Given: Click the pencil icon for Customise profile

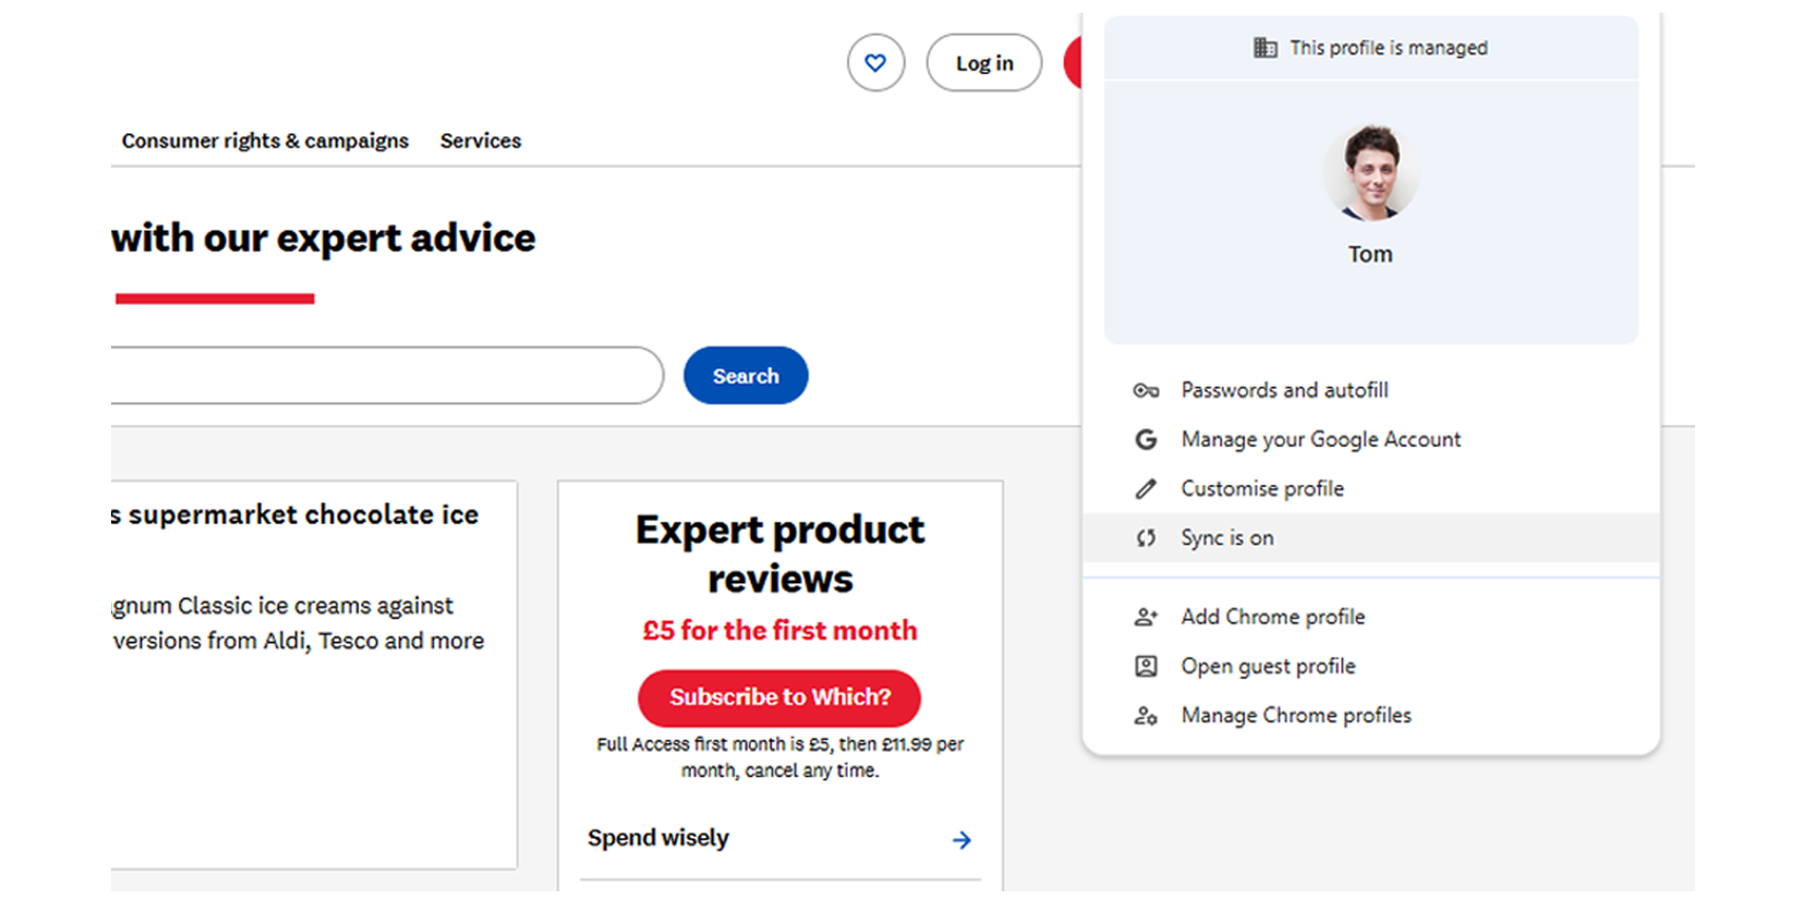Looking at the screenshot, I should click(x=1146, y=489).
